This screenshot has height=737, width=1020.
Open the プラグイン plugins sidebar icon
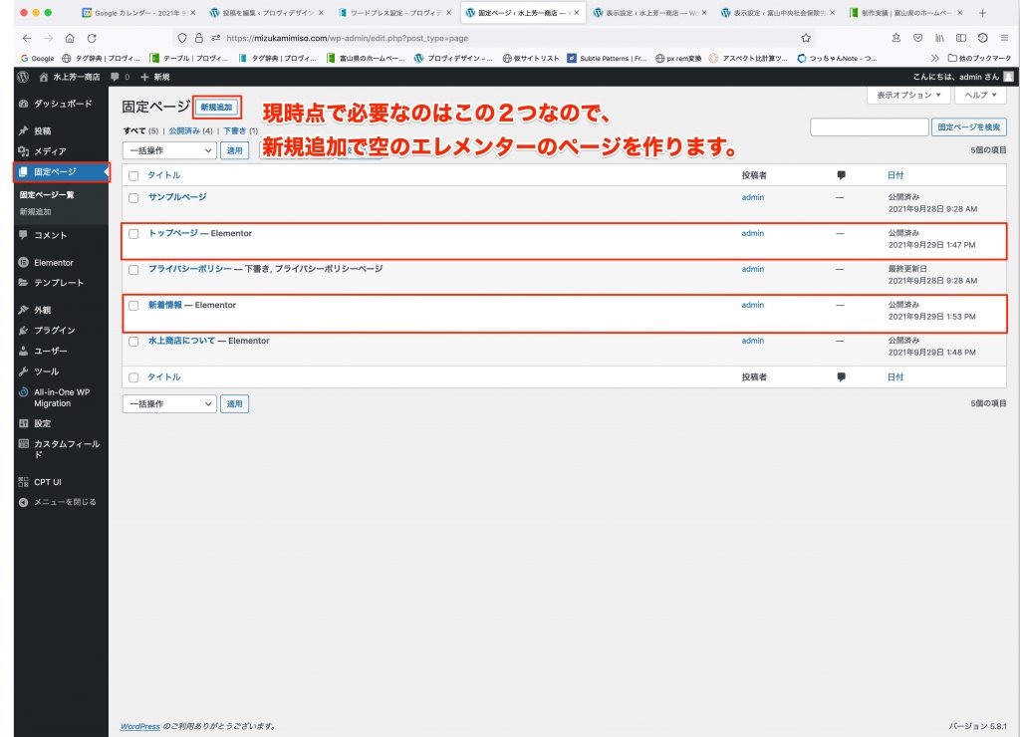tap(24, 330)
